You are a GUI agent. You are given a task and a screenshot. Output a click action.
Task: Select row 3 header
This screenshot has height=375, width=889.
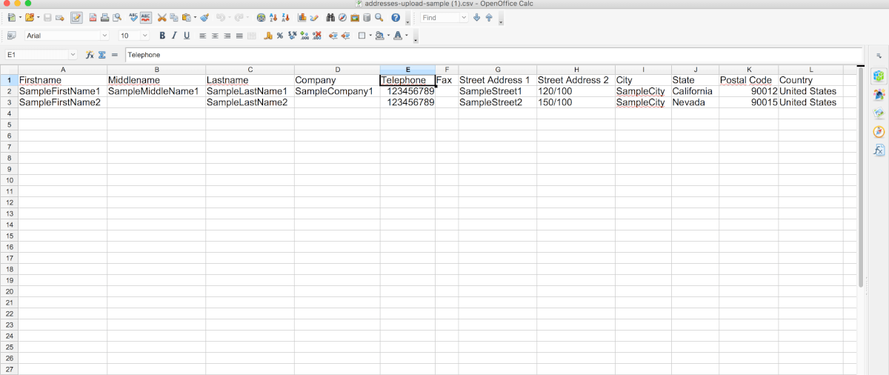(9, 102)
